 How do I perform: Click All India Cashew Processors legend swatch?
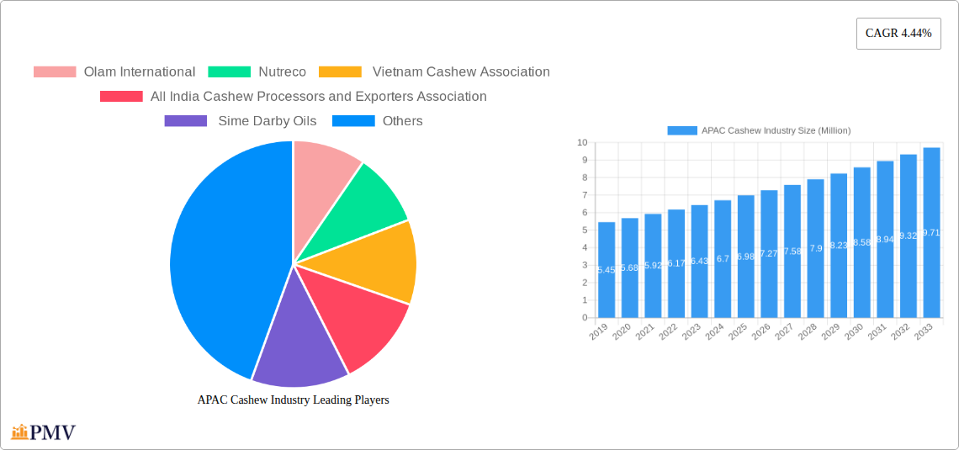tap(121, 97)
